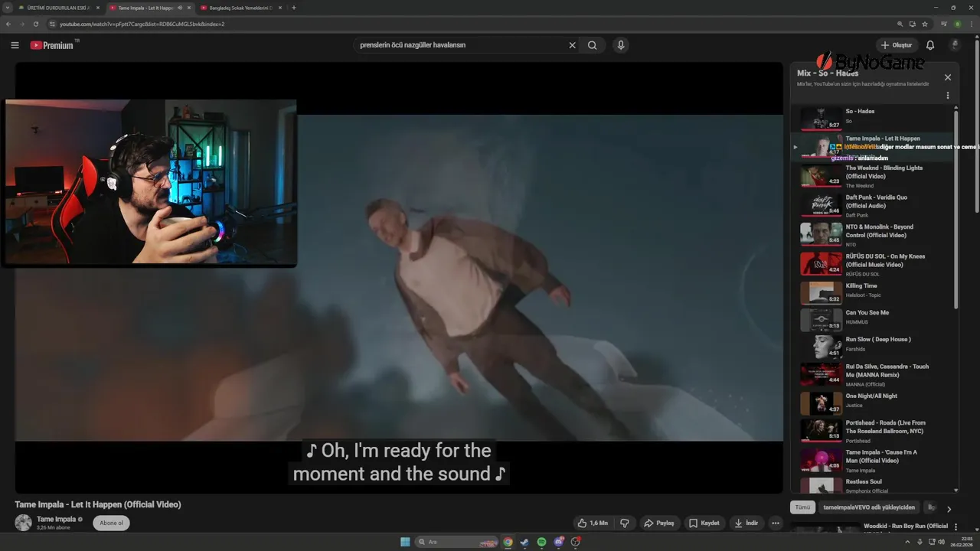Viewport: 980px width, 551px height.
Task: Click the Oluştur create button
Action: (x=896, y=45)
